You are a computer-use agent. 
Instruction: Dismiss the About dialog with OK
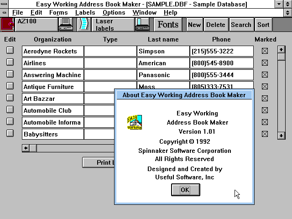[186, 190]
